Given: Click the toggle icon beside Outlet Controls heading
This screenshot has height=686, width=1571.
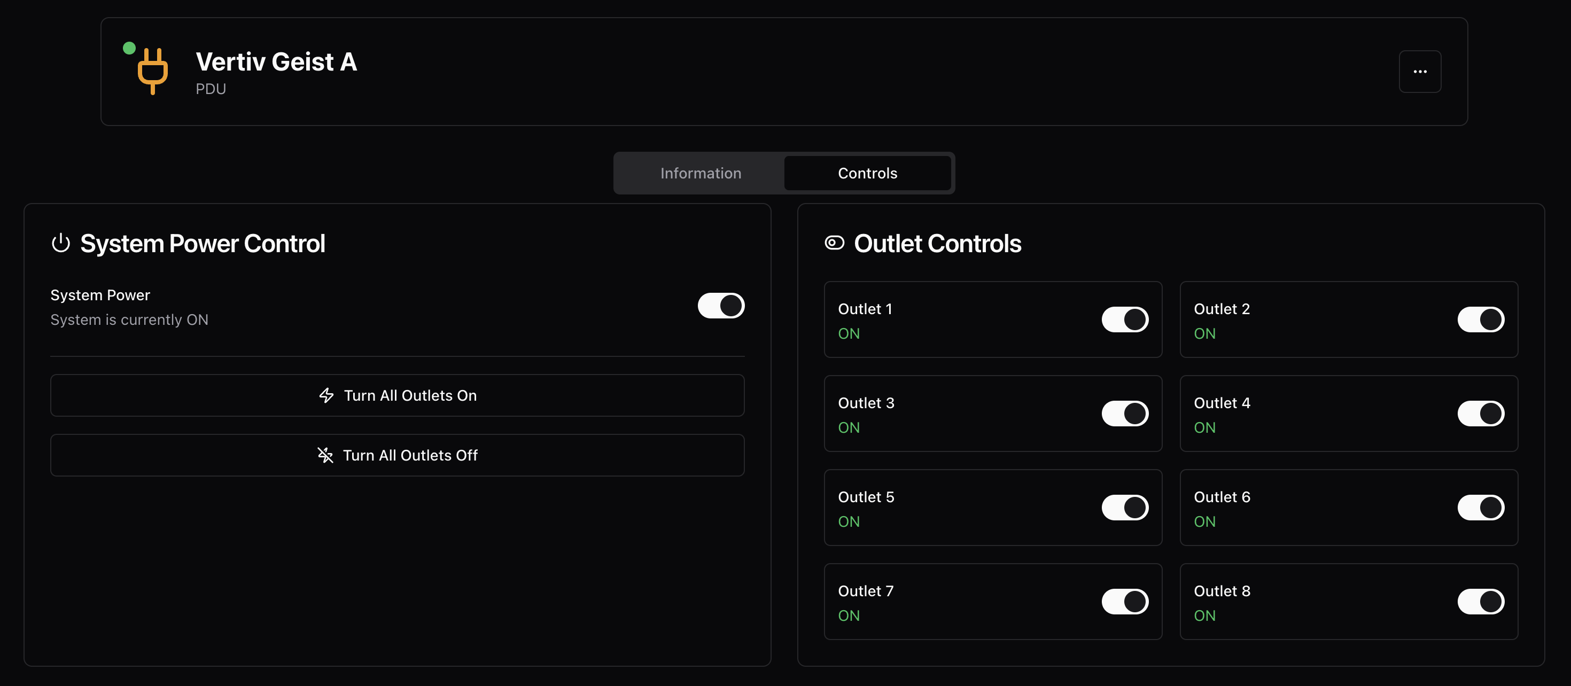Looking at the screenshot, I should (x=834, y=243).
